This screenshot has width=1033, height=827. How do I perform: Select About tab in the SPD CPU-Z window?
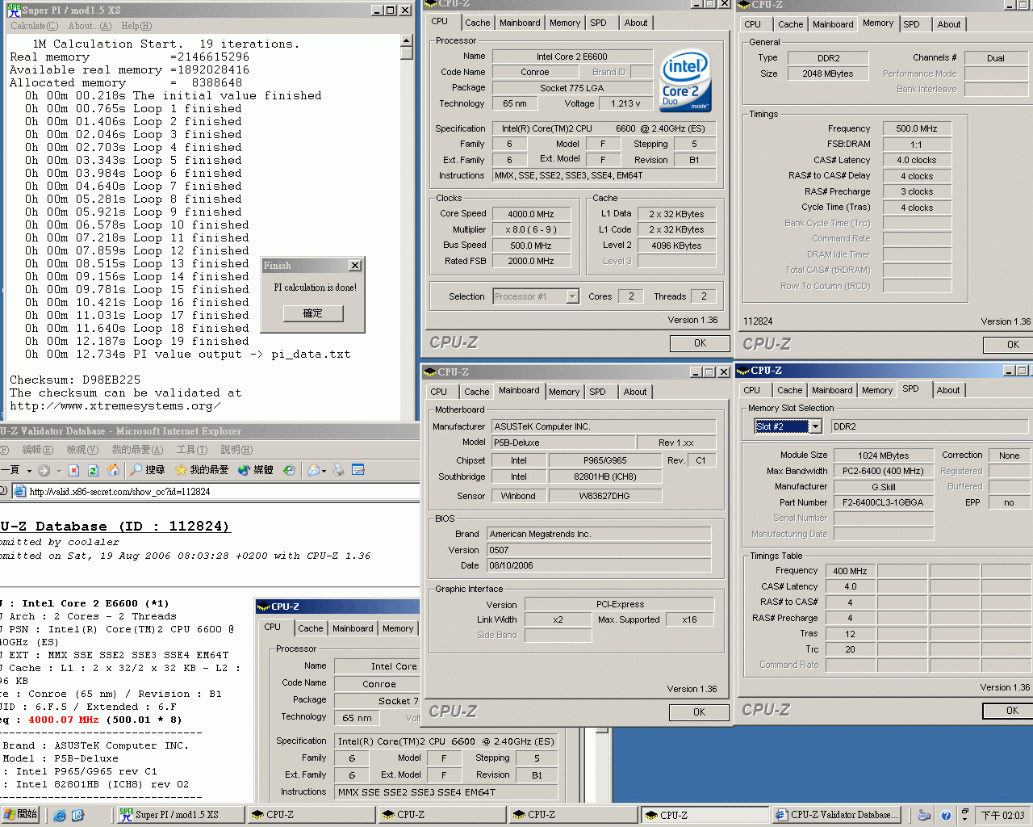tap(948, 390)
